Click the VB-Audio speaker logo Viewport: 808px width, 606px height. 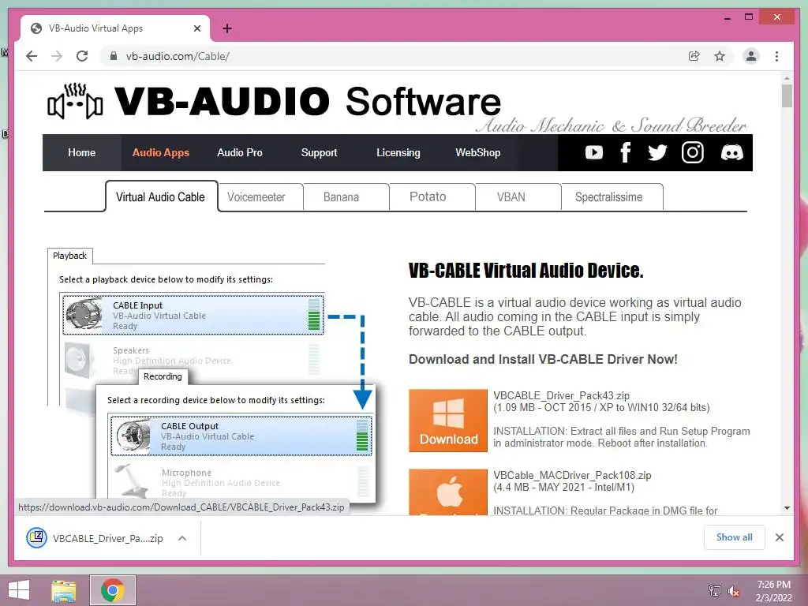coord(75,102)
